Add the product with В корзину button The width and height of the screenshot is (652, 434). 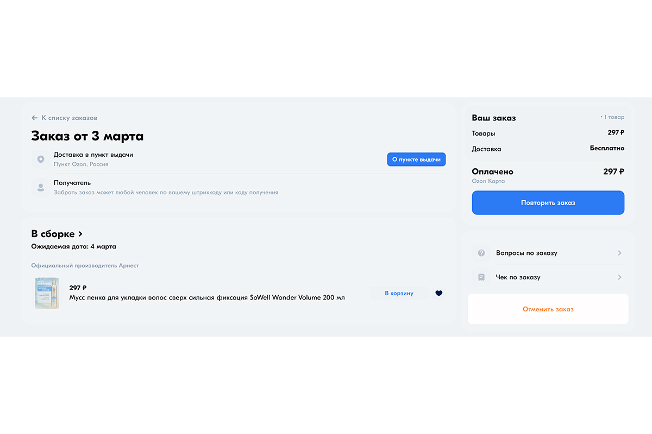tap(399, 293)
